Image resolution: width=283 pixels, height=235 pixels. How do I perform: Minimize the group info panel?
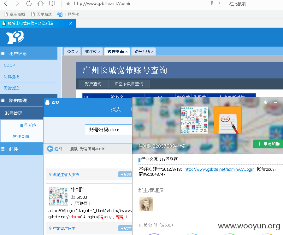[x=275, y=102]
